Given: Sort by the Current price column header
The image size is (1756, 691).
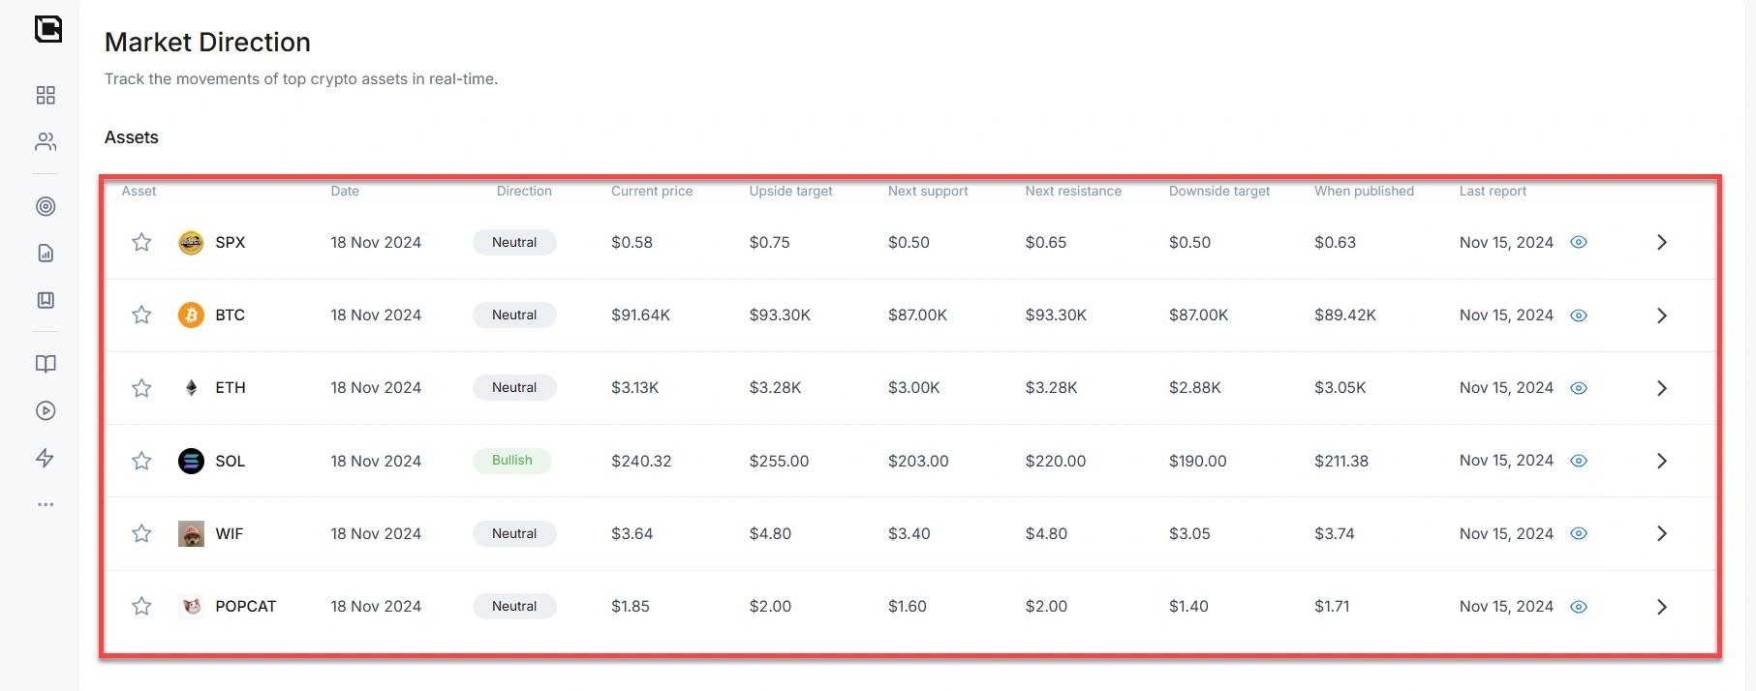Looking at the screenshot, I should coord(652,191).
